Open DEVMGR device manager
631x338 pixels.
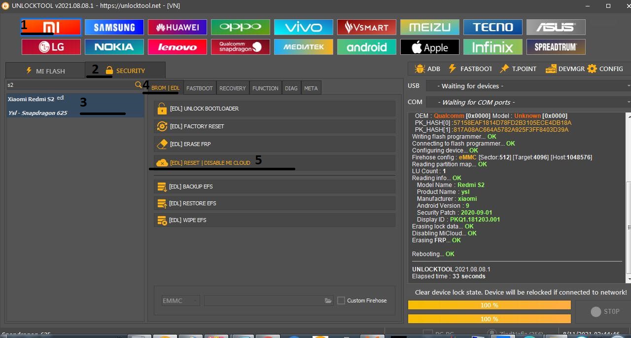565,69
